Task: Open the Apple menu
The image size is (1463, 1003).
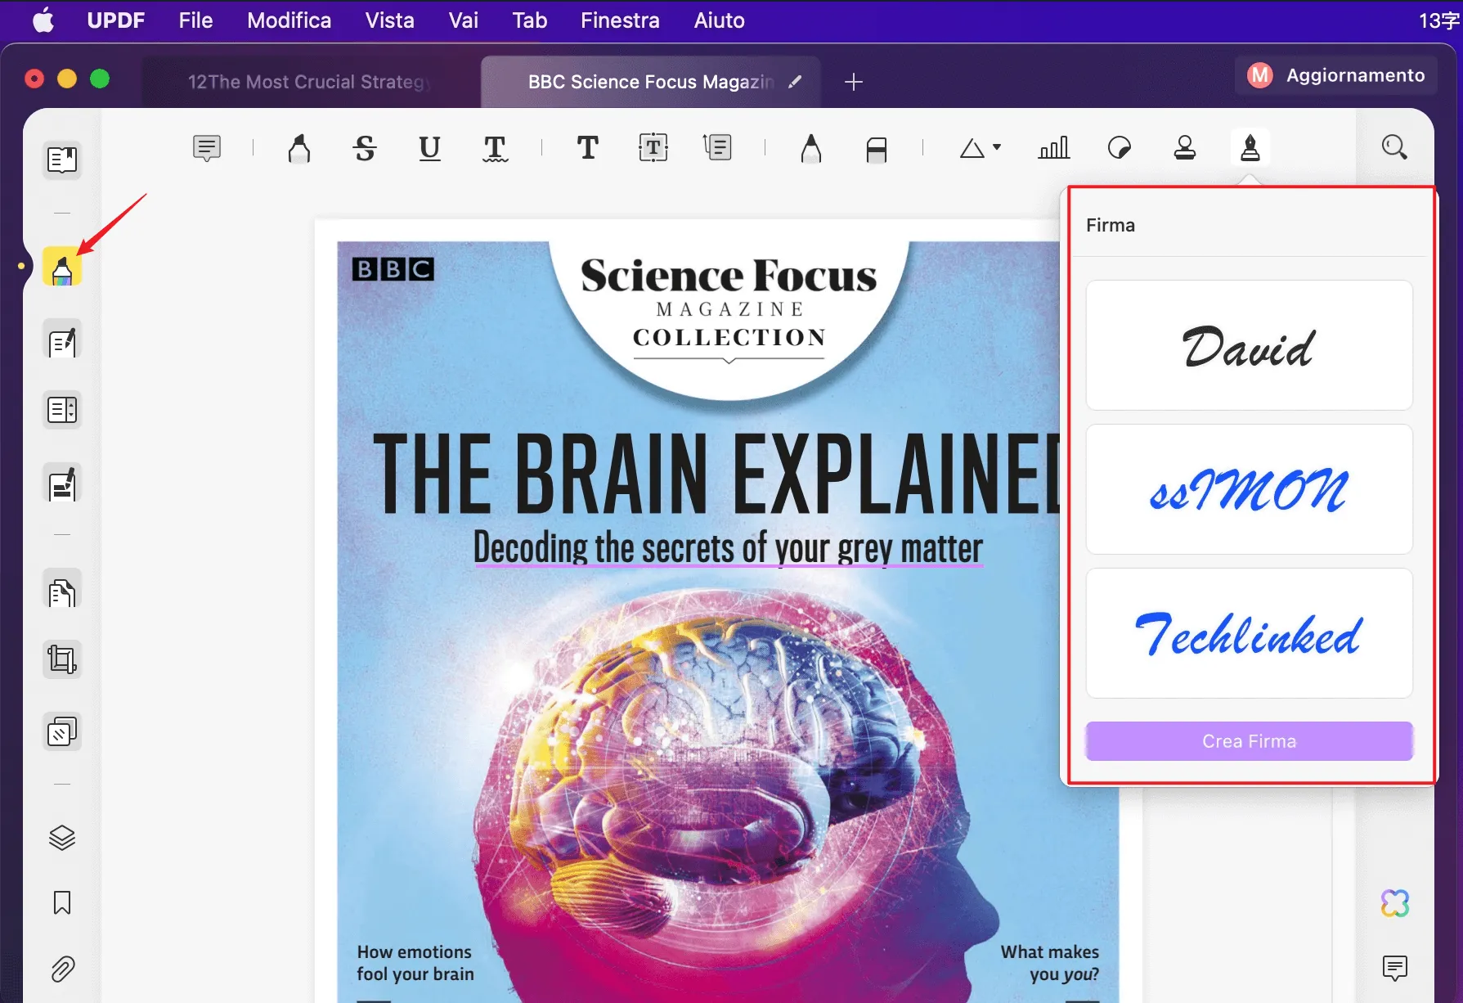Action: tap(43, 20)
